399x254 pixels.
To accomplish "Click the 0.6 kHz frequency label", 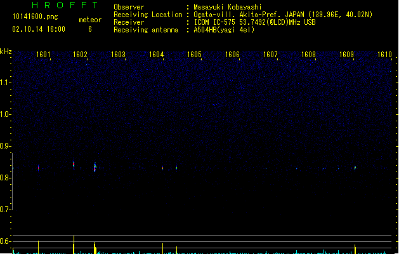I will point(5,241).
